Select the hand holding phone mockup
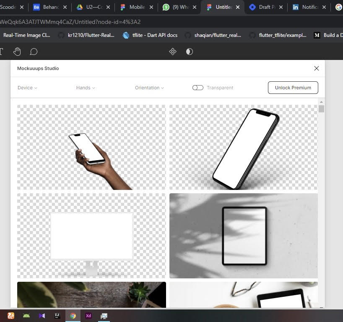 [x=91, y=147]
